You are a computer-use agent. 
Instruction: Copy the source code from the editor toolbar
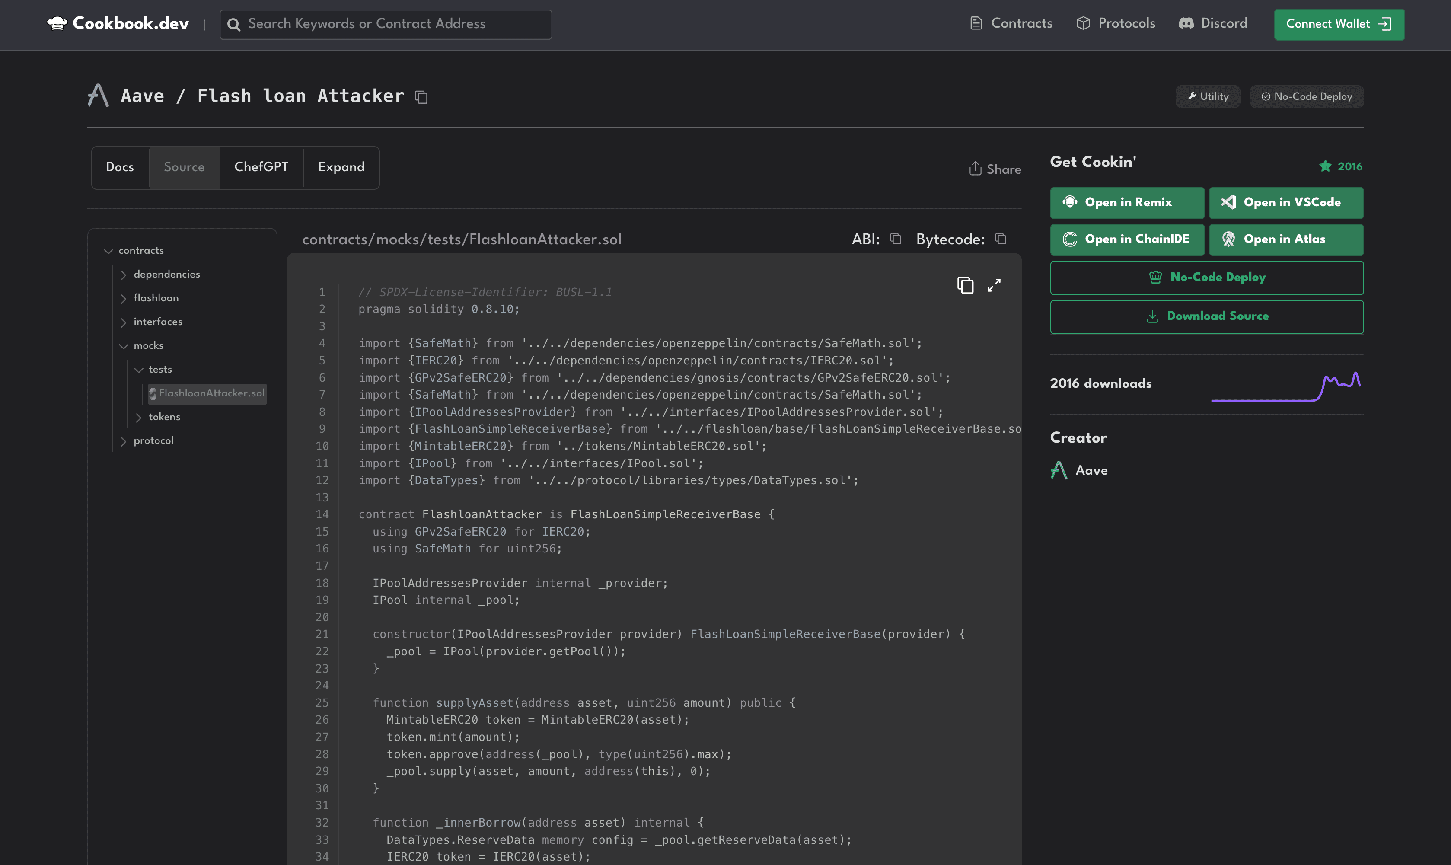click(966, 285)
